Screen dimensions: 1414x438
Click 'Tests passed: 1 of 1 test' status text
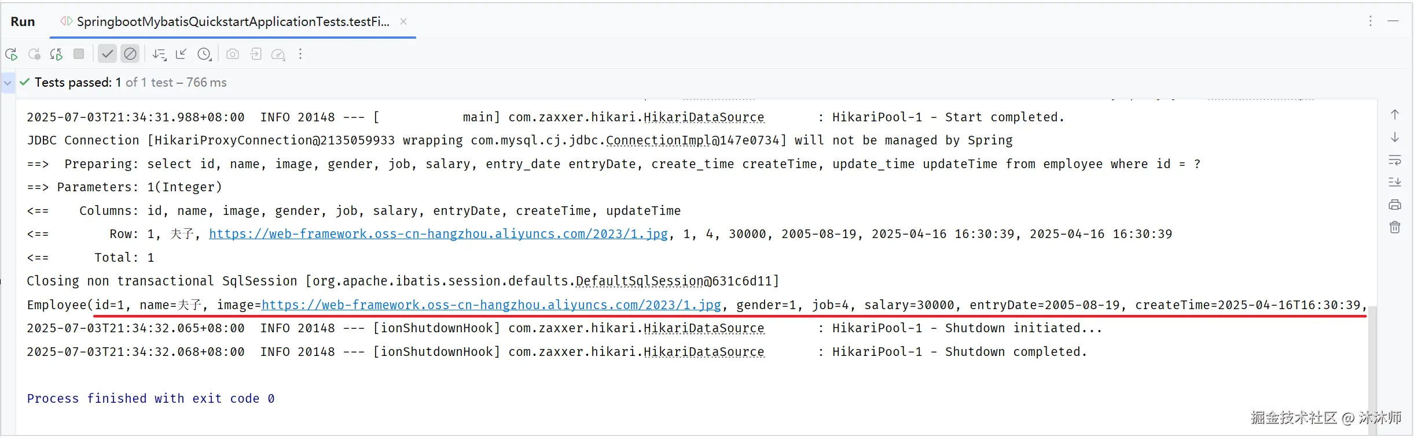104,83
